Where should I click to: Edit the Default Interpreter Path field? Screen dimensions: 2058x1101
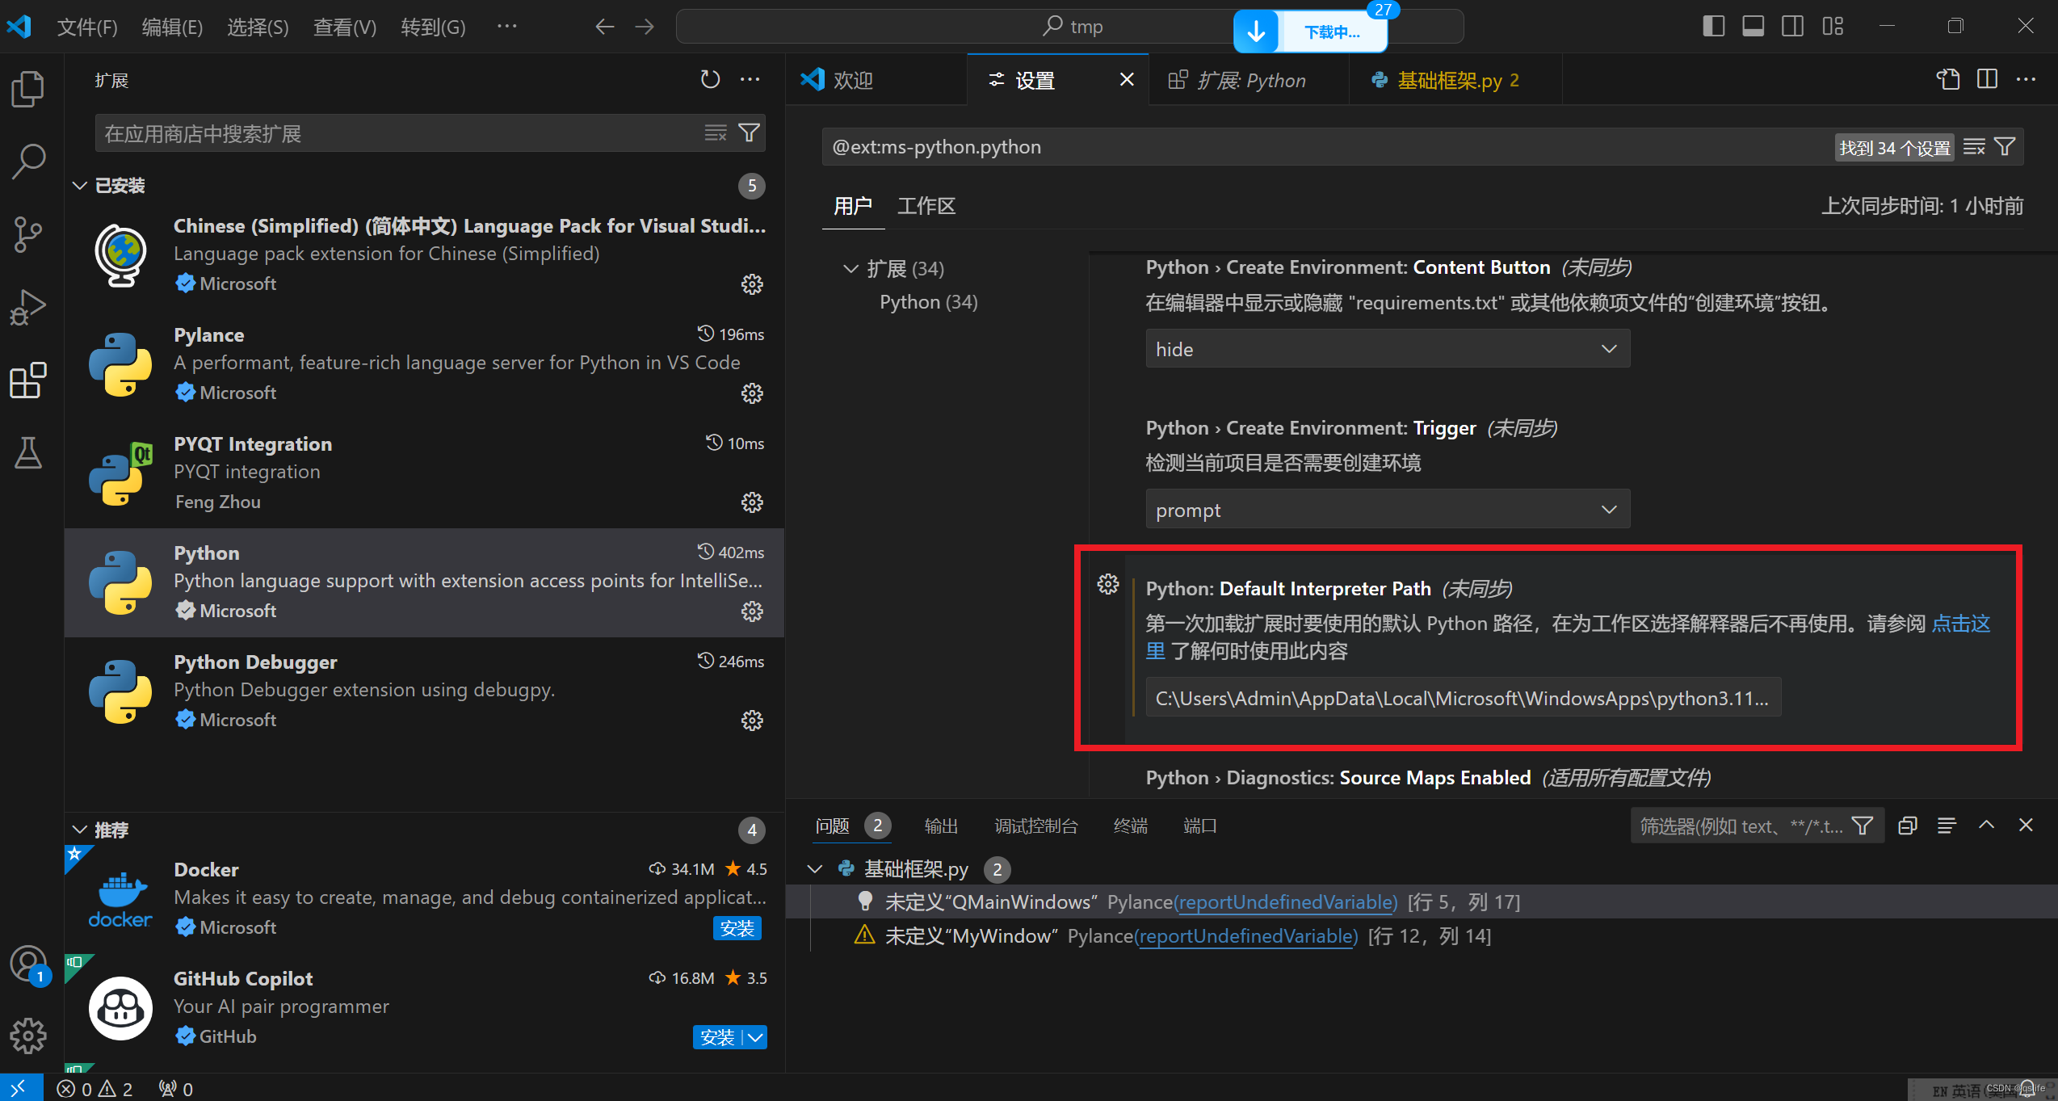tap(1463, 698)
